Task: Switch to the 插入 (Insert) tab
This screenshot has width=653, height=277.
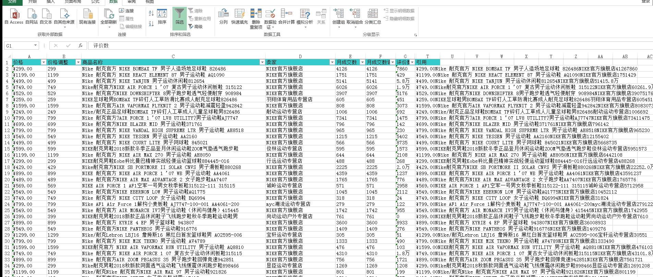Action: point(50,2)
